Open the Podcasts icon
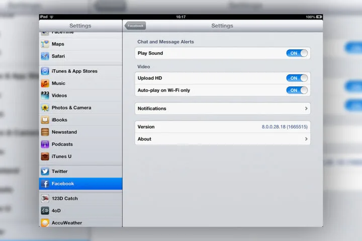Image resolution: width=362 pixels, height=241 pixels. point(45,144)
